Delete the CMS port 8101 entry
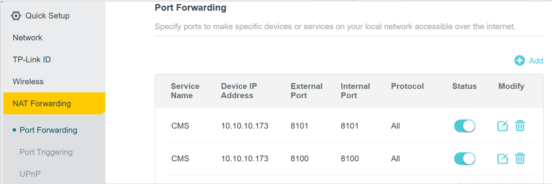The image size is (552, 184). pyautogui.click(x=519, y=126)
